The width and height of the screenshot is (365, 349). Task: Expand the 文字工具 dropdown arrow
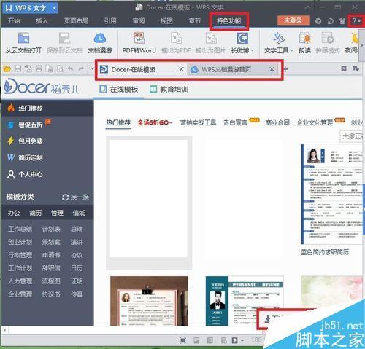coord(292,50)
